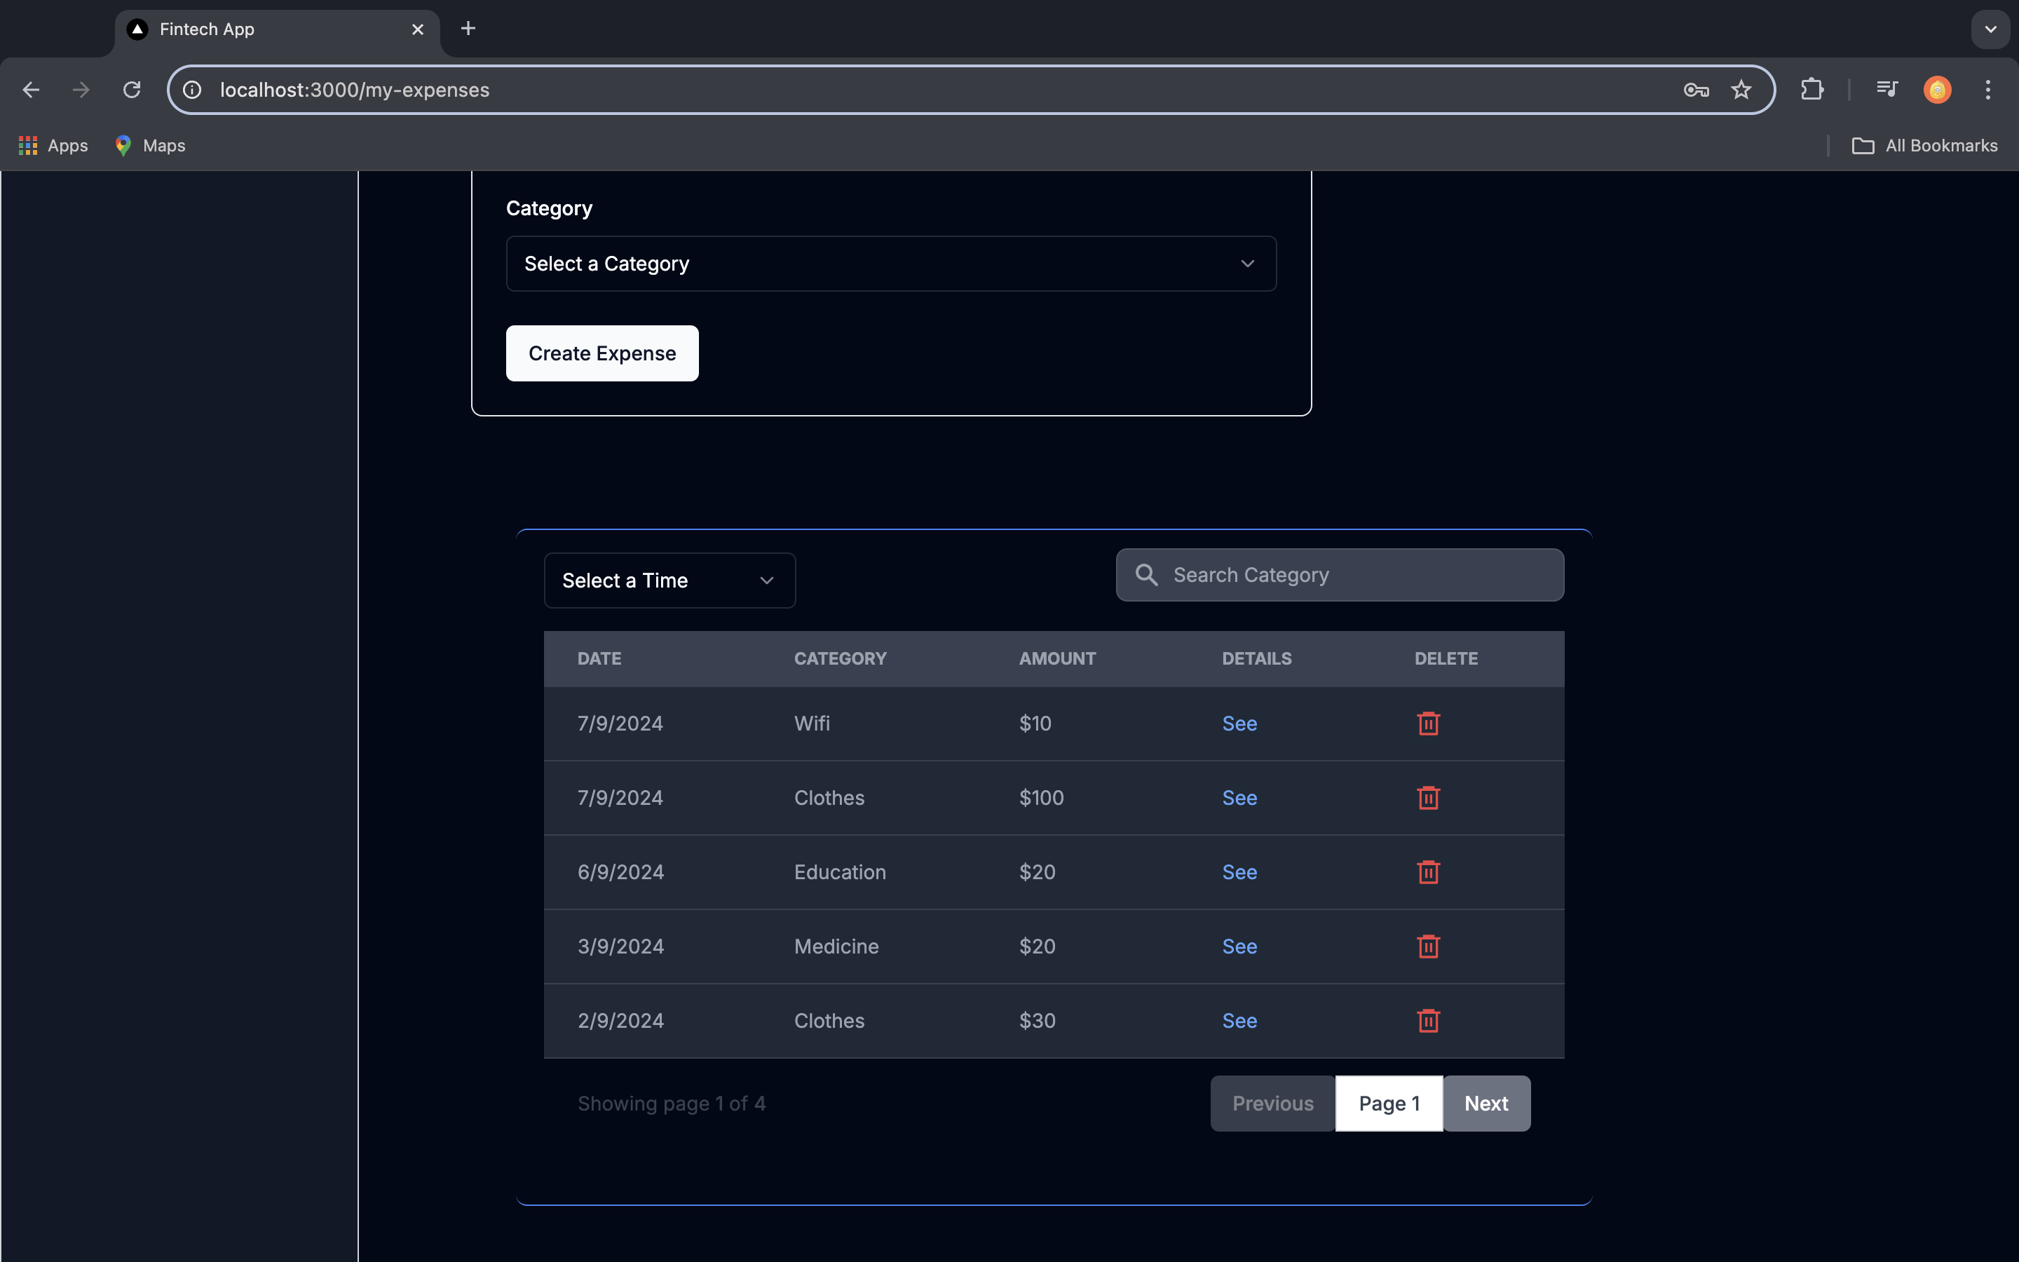Image resolution: width=2019 pixels, height=1262 pixels.
Task: Click trash icon on 2/9/2024 Clothes row
Action: click(x=1427, y=1020)
